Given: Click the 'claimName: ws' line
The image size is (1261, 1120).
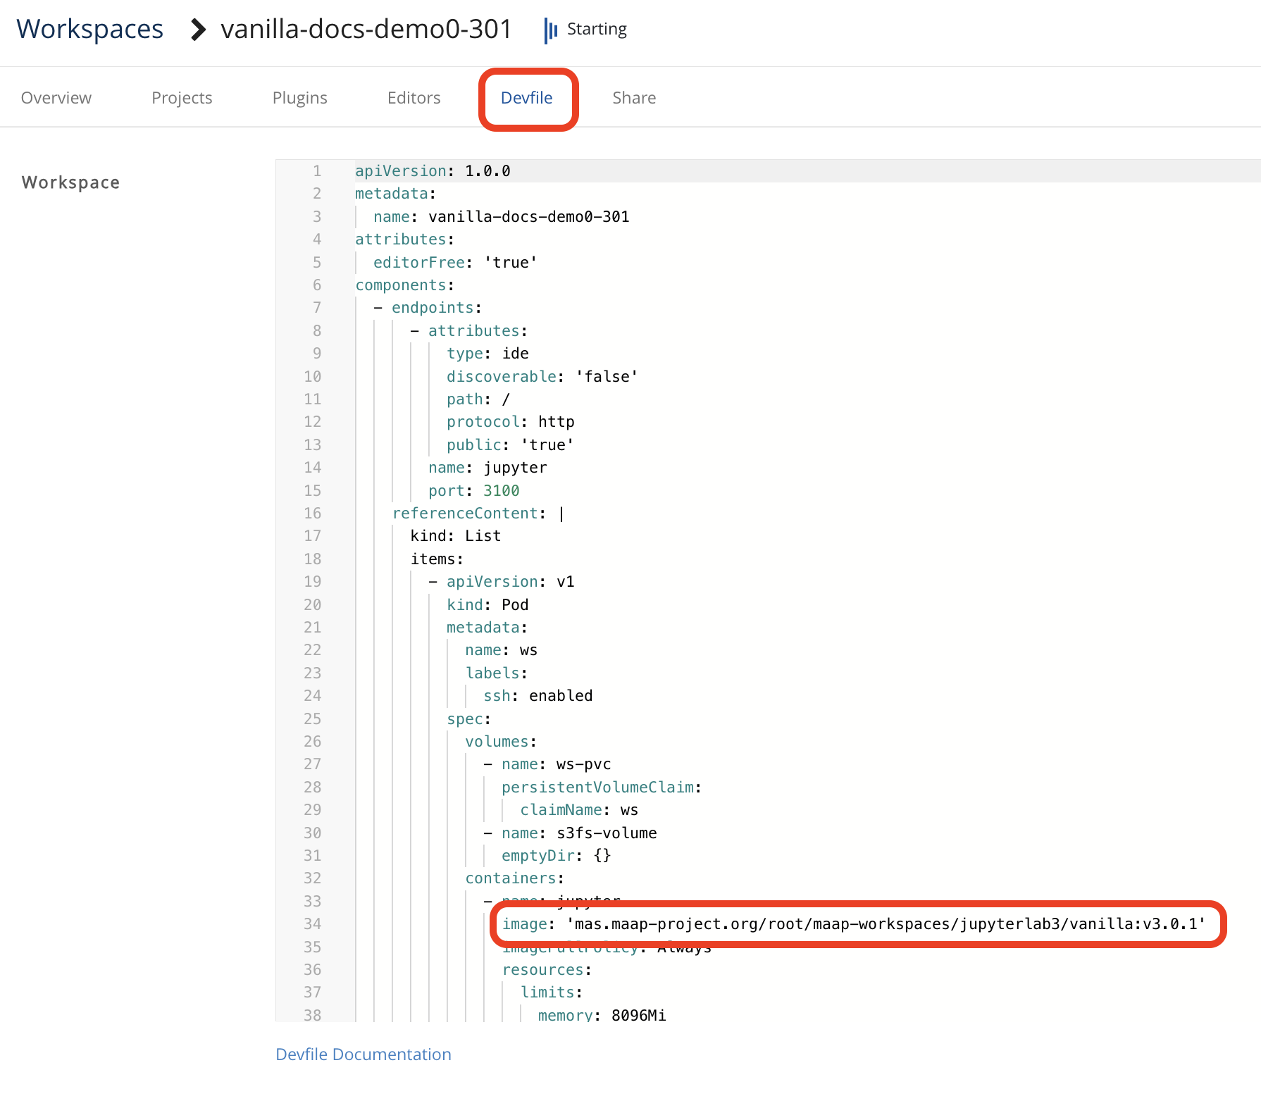Looking at the screenshot, I should (579, 810).
